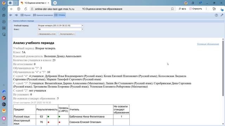Click the Результативность column header
The height and width of the screenshot is (126, 225).
click(47, 110)
